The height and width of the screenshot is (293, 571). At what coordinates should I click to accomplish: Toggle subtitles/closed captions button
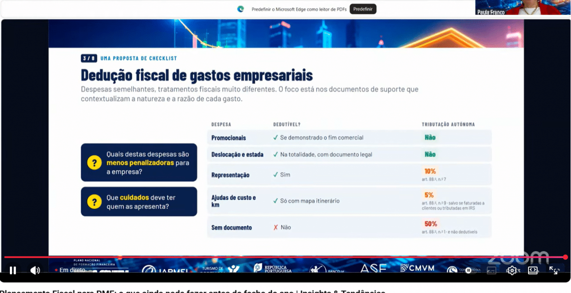(492, 270)
